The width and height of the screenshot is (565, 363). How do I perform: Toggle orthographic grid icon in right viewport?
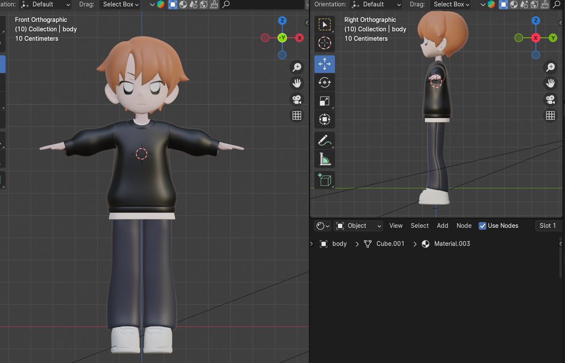pos(550,115)
